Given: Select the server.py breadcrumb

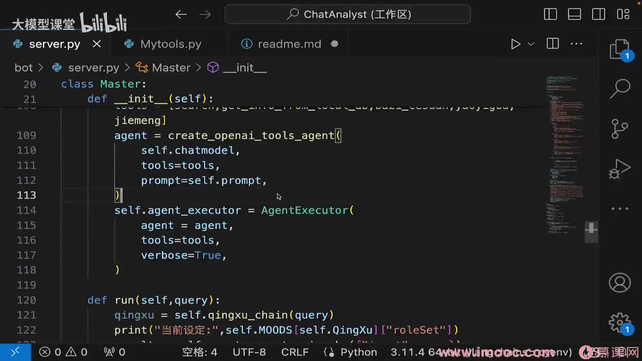Looking at the screenshot, I should tap(93, 68).
